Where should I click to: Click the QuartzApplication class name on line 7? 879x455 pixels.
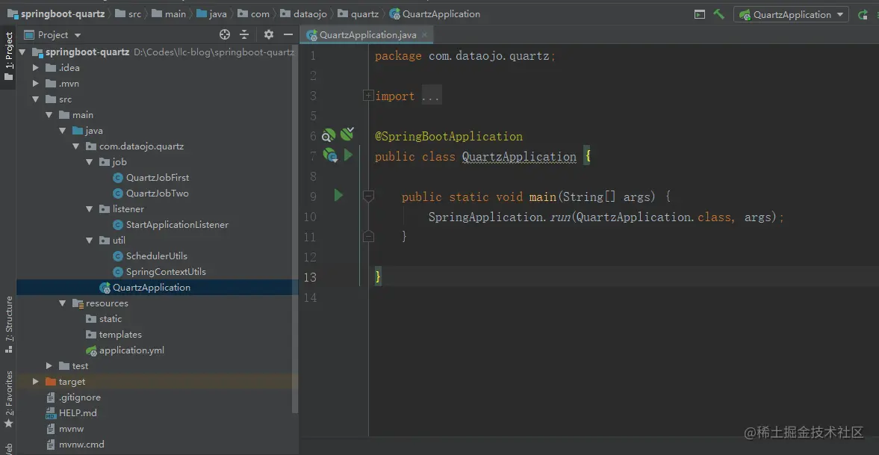pyautogui.click(x=519, y=157)
